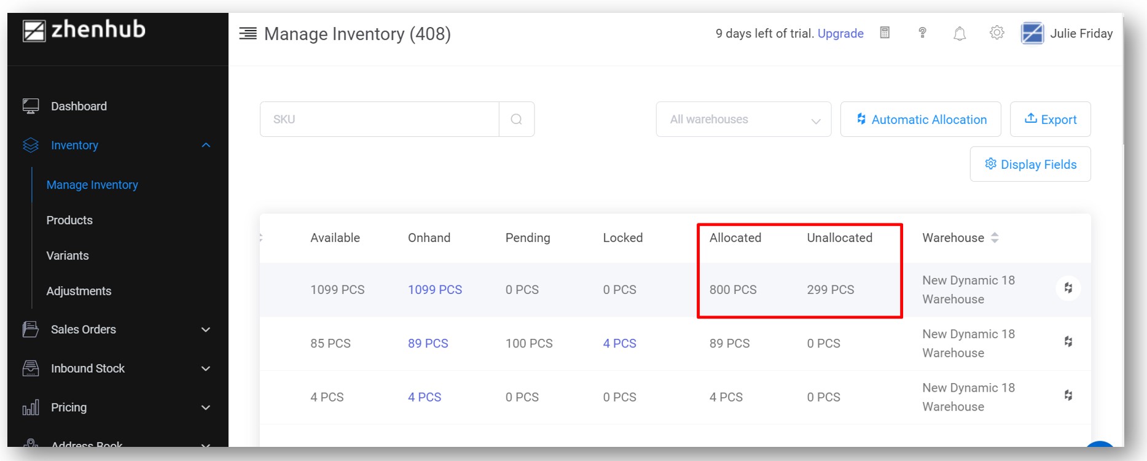
Task: Click the Julie Friday user name
Action: (x=1081, y=33)
